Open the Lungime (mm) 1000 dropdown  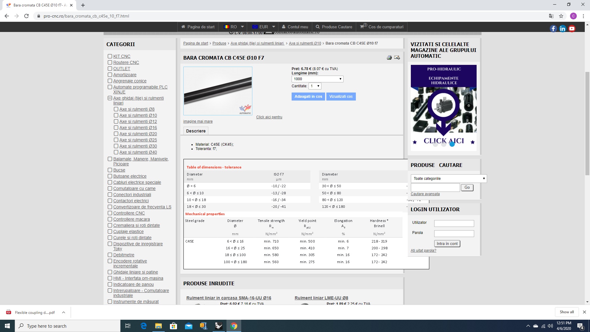pos(317,79)
